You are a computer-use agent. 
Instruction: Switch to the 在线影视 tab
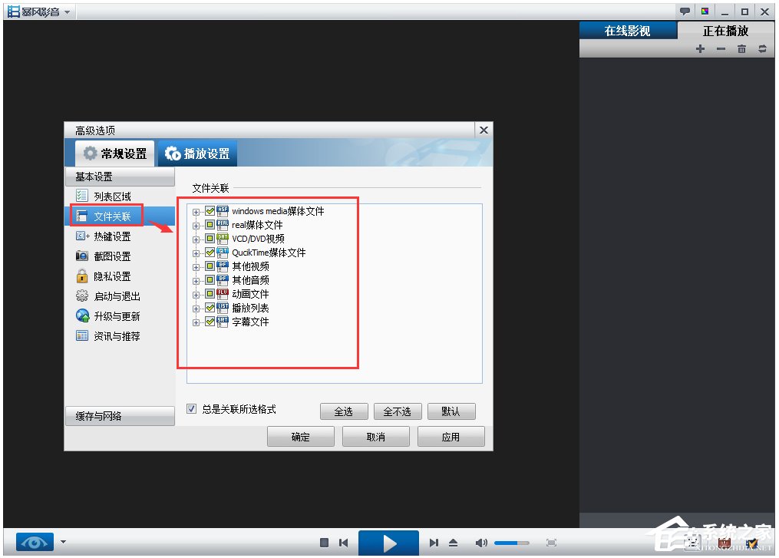(x=628, y=31)
